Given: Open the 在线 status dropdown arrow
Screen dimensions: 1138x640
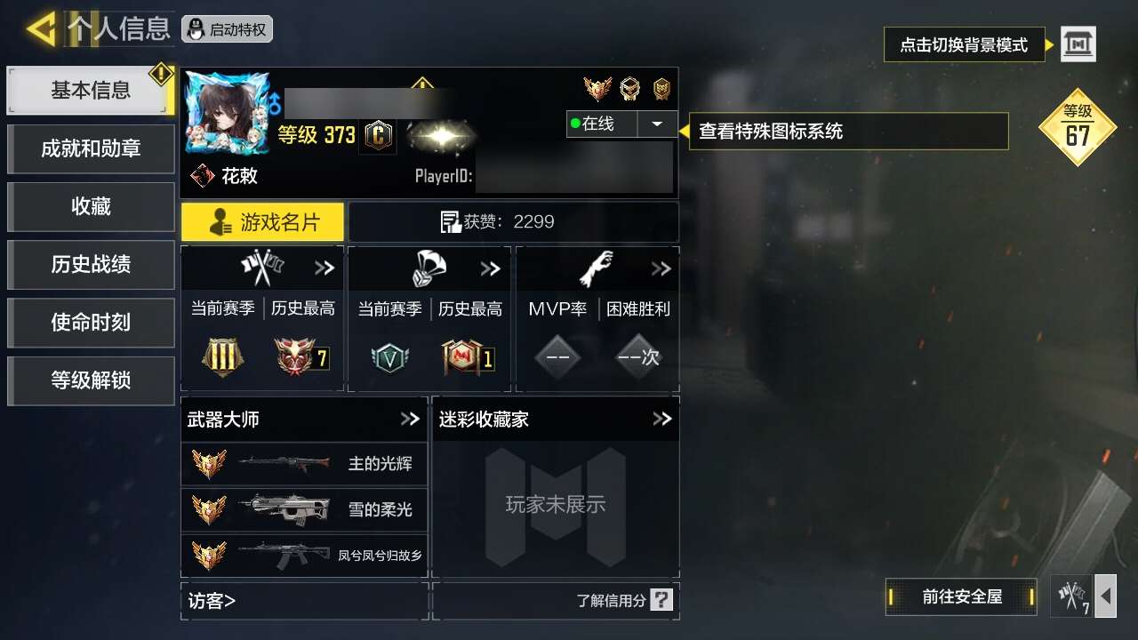Looking at the screenshot, I should pos(657,124).
